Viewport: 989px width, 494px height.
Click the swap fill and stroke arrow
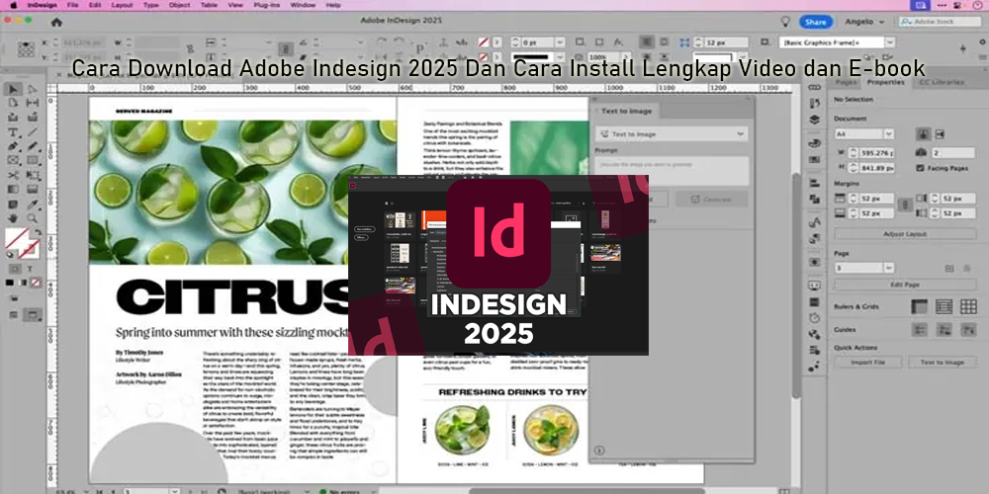(38, 232)
